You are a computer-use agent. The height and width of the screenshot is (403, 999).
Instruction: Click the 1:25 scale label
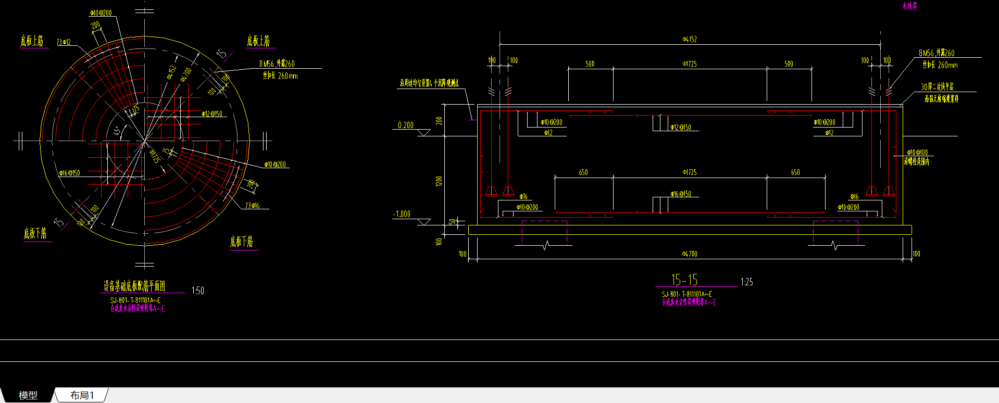coord(746,282)
